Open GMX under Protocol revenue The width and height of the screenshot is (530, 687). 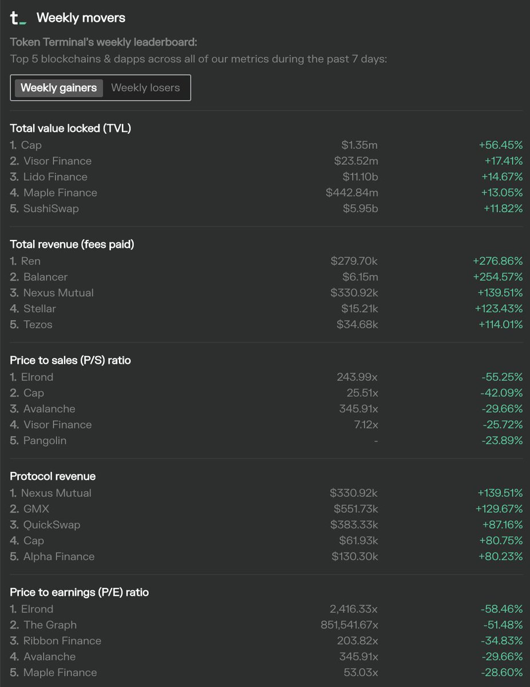point(36,509)
